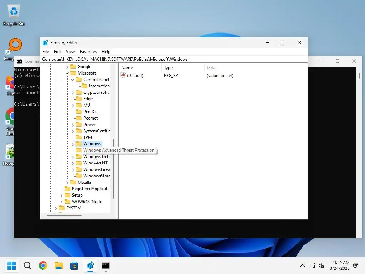The height and width of the screenshot is (274, 365).
Task: Collapse the Control Panel key
Action: (73, 80)
